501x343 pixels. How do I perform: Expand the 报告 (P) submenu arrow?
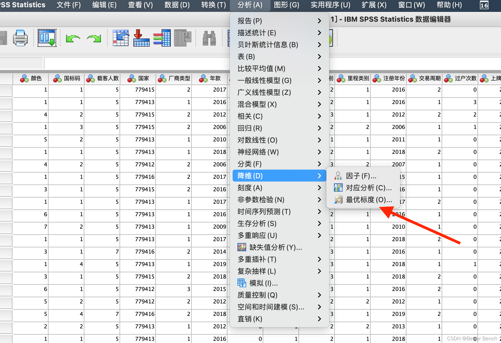pos(319,21)
